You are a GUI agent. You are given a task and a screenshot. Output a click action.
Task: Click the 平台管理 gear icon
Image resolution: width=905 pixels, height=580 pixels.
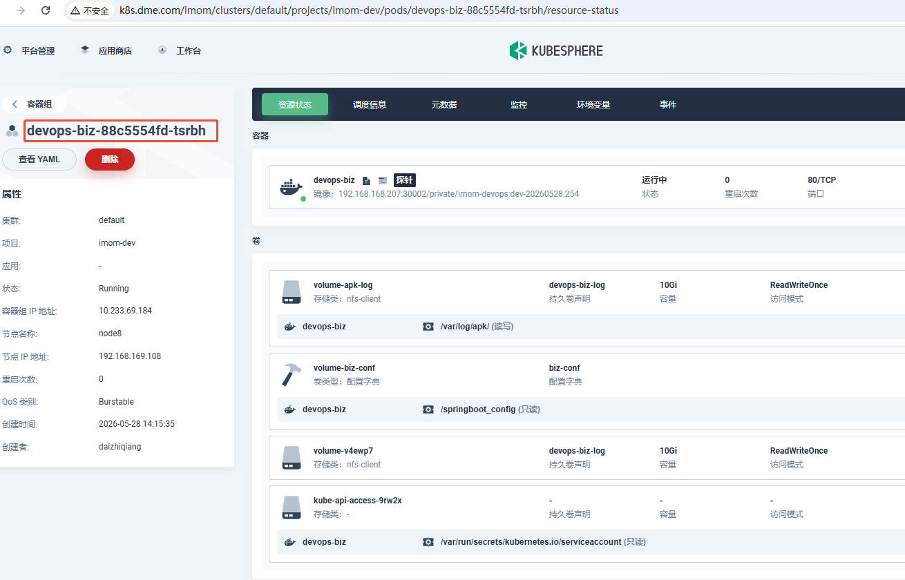(8, 50)
